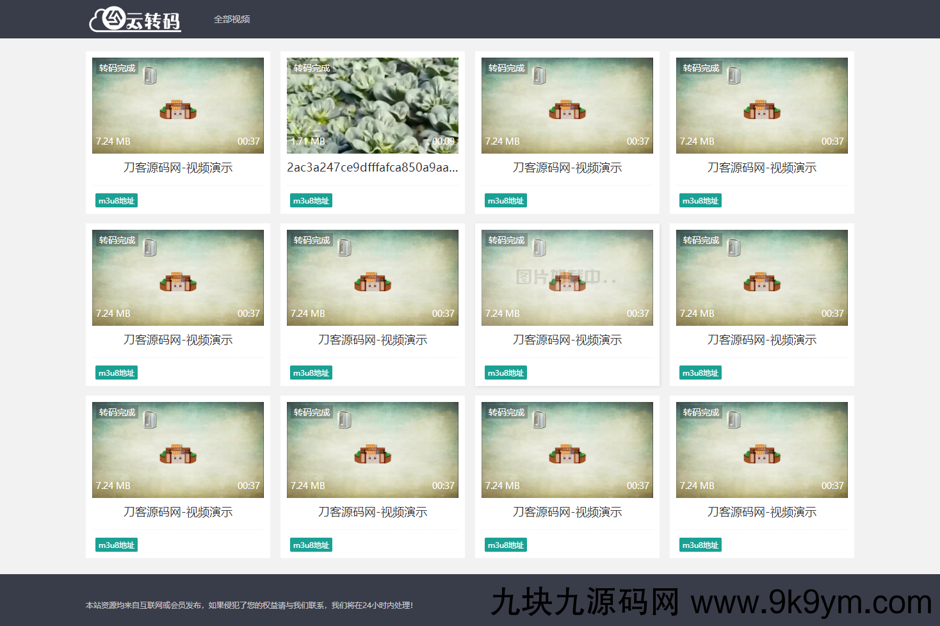Click the 00:09 duration label on cabbage thumbnail
Screen dimensions: 940x626
coord(443,141)
